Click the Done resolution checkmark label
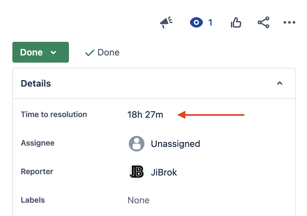Image resolution: width=307 pixels, height=216 pixels. coord(102,52)
